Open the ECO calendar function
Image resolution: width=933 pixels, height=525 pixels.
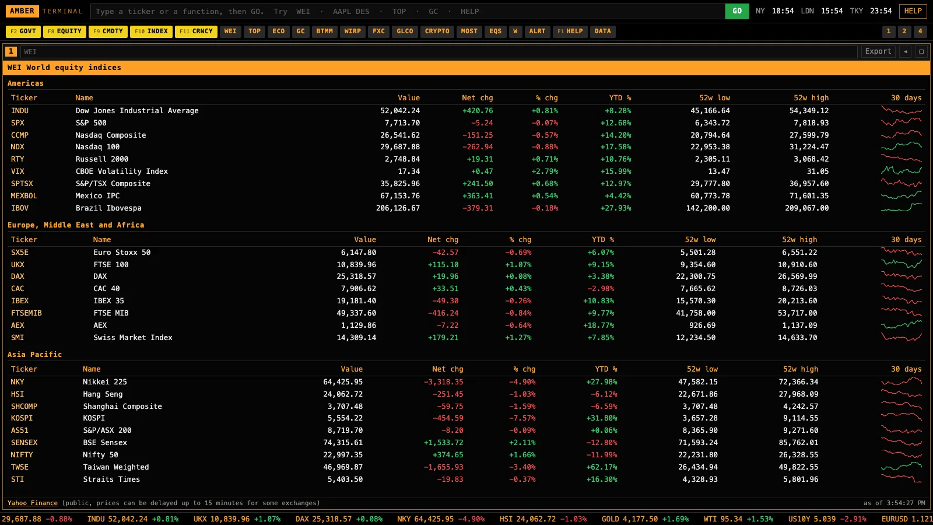pyautogui.click(x=279, y=32)
